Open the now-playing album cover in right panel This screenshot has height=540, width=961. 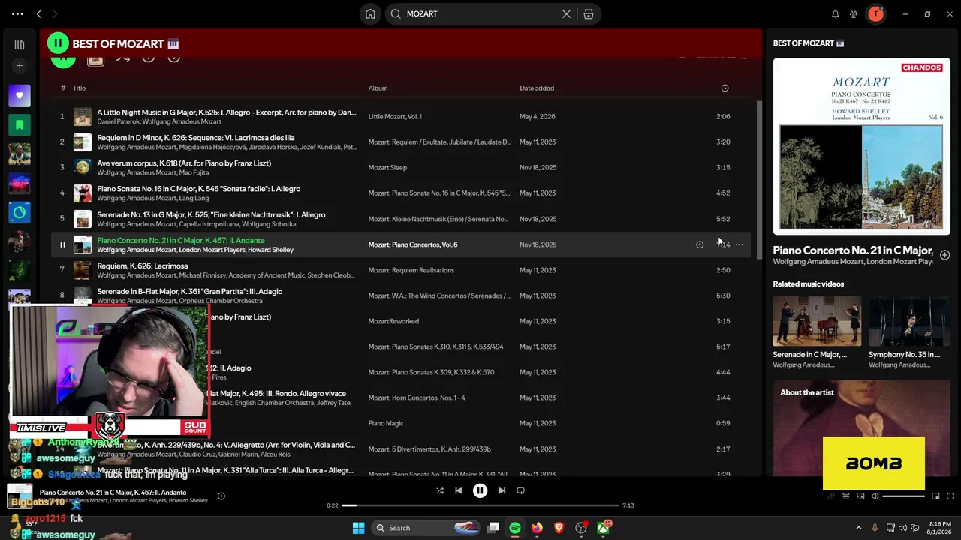click(x=862, y=146)
